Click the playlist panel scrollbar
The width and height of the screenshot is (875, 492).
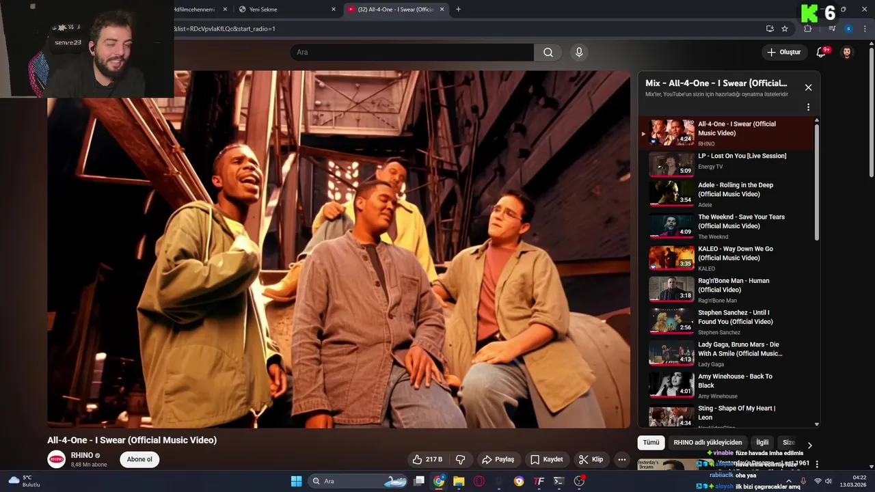pyautogui.click(x=816, y=182)
